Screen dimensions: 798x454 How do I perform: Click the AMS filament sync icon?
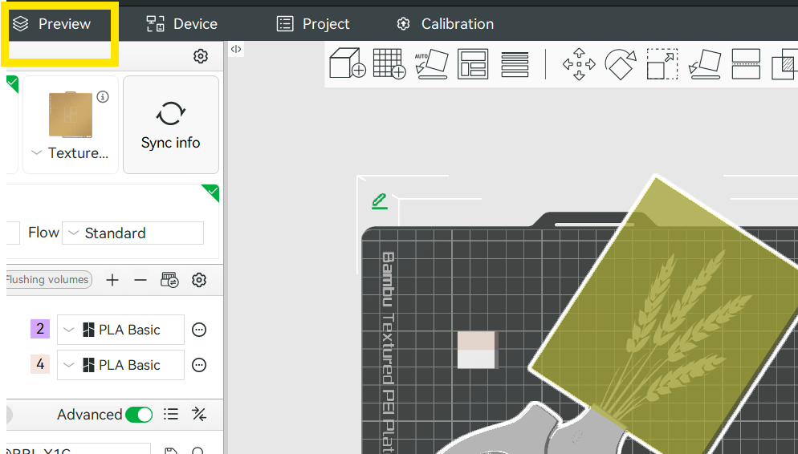(169, 280)
